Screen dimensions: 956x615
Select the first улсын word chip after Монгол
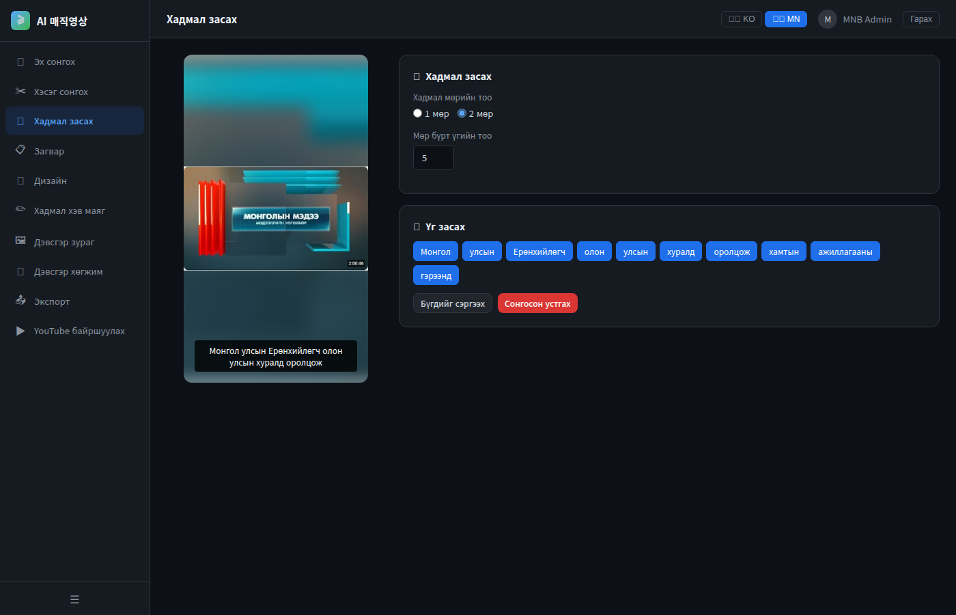pos(482,251)
